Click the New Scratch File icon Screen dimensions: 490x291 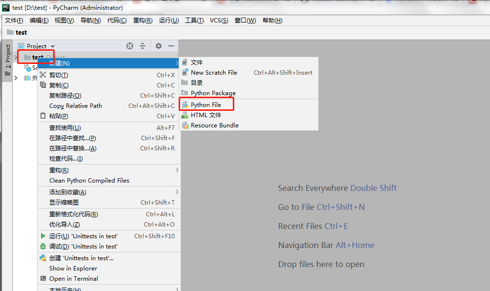click(x=184, y=72)
